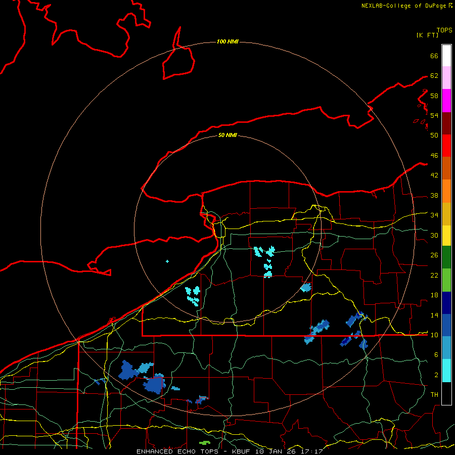Pick the dark orange legend swatch

[x=446, y=168]
